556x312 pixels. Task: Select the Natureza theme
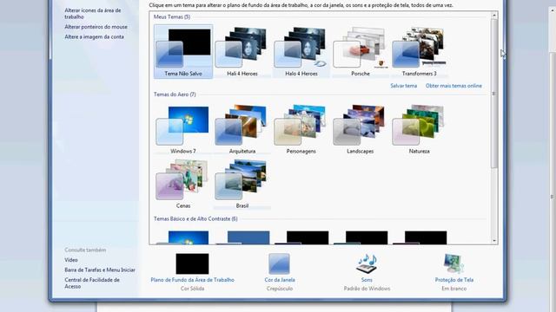point(419,129)
